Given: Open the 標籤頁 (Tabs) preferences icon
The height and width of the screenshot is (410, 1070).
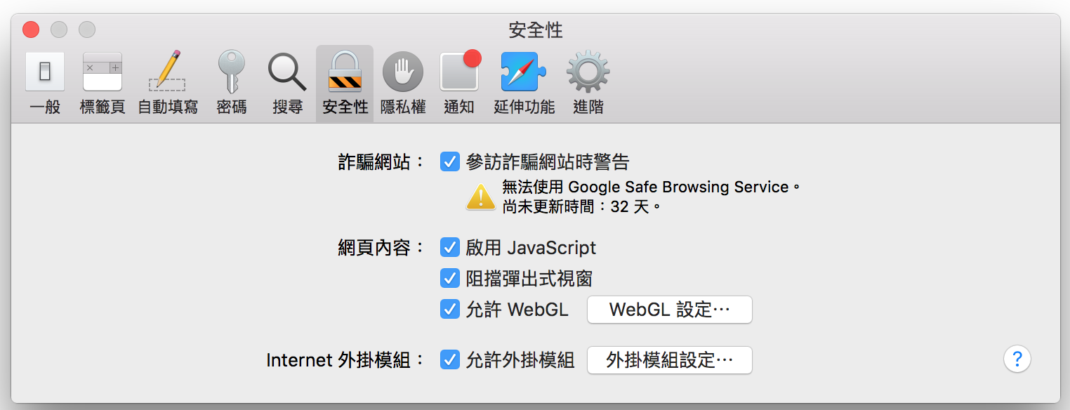Looking at the screenshot, I should click(x=103, y=72).
